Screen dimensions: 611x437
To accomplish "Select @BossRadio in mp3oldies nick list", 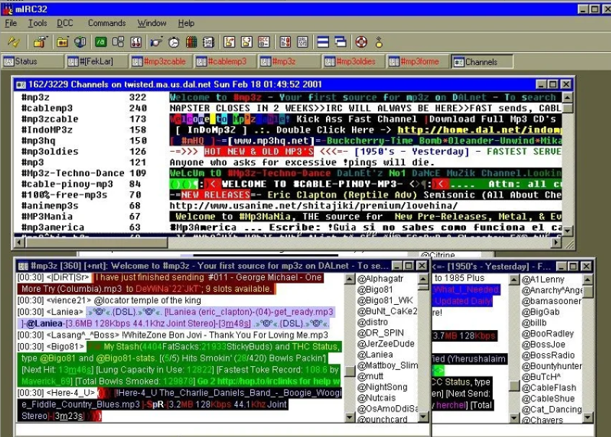I will click(x=548, y=355).
